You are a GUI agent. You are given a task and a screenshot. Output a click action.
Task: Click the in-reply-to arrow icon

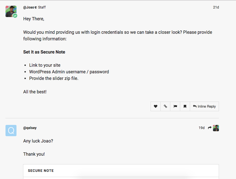210,128
